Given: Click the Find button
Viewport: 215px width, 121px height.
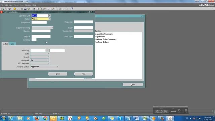Looking at the screenshot, I should coord(84,74).
